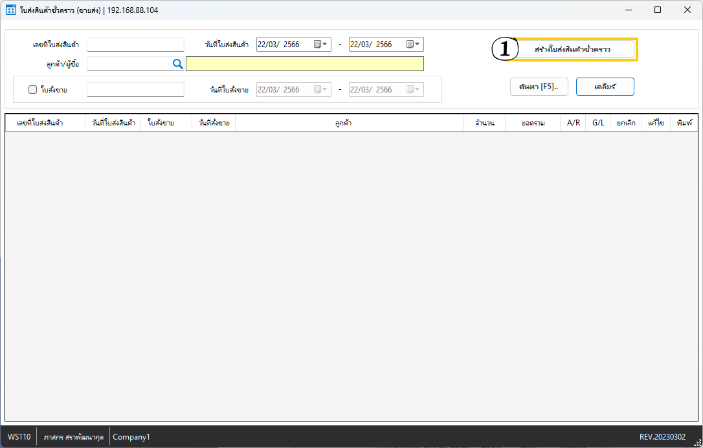Click the ลูกค้า/ผู้ซื้อ code input field
This screenshot has width=703, height=448.
(128, 63)
